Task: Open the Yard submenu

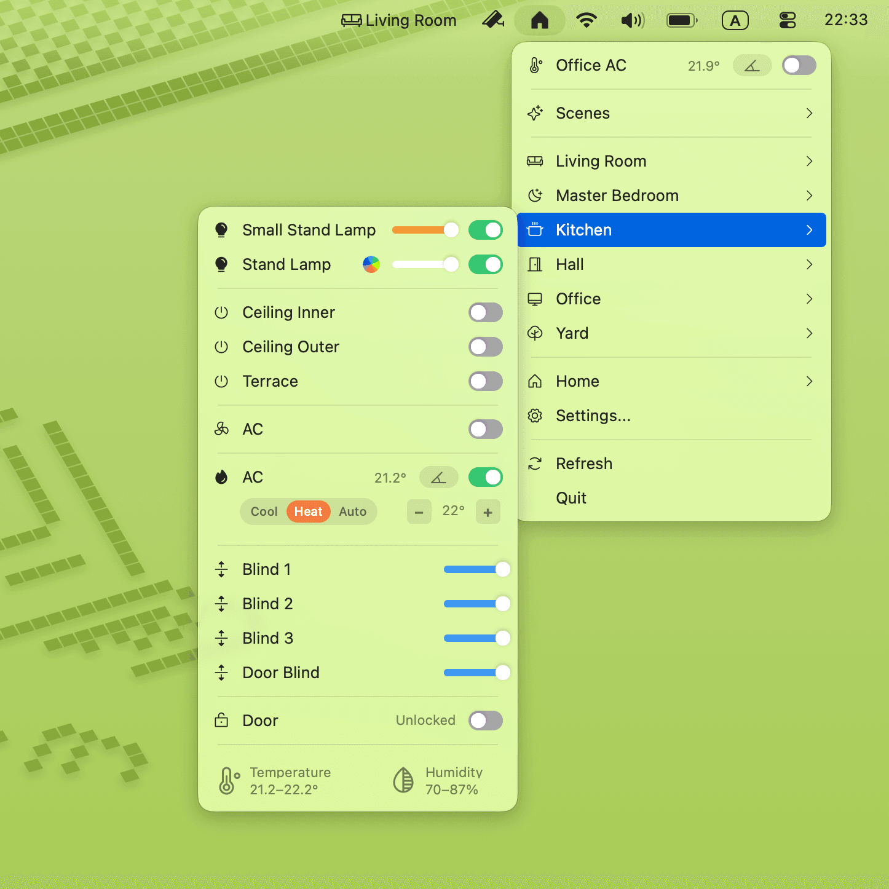Action: click(572, 333)
